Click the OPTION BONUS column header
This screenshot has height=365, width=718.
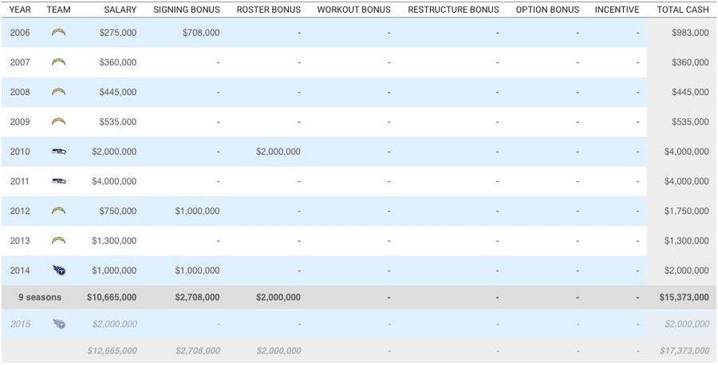(547, 9)
